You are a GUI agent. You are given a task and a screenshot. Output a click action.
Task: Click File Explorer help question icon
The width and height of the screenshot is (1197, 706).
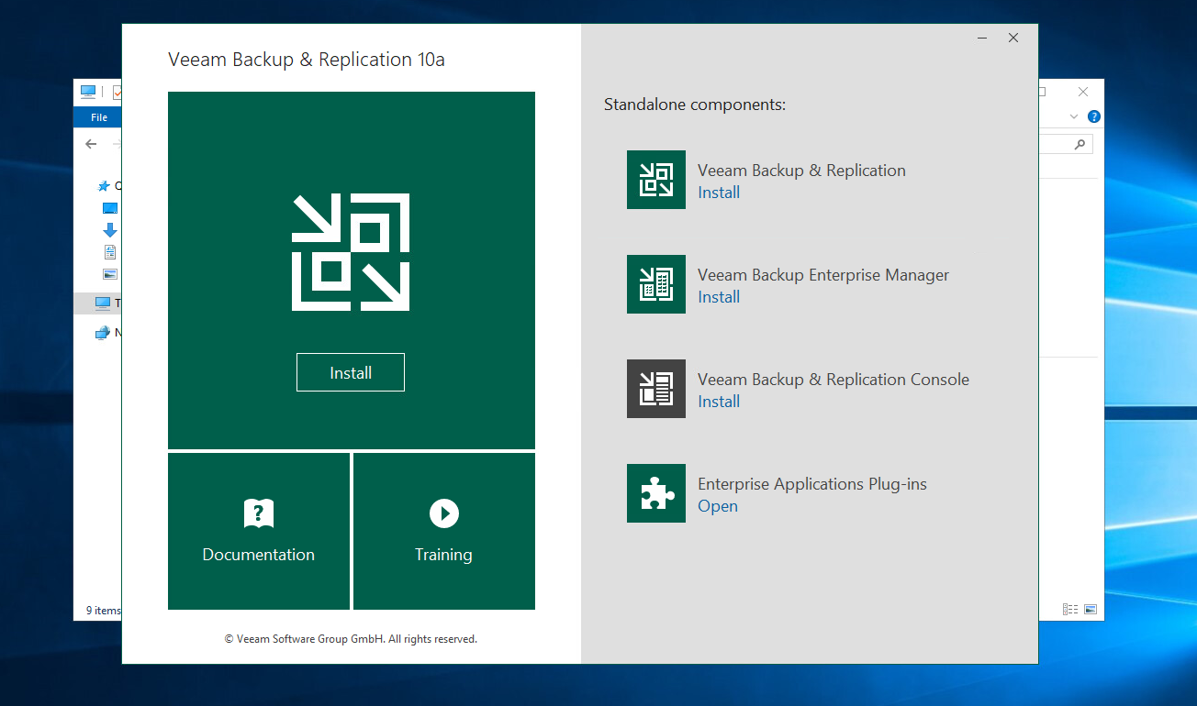1094,117
